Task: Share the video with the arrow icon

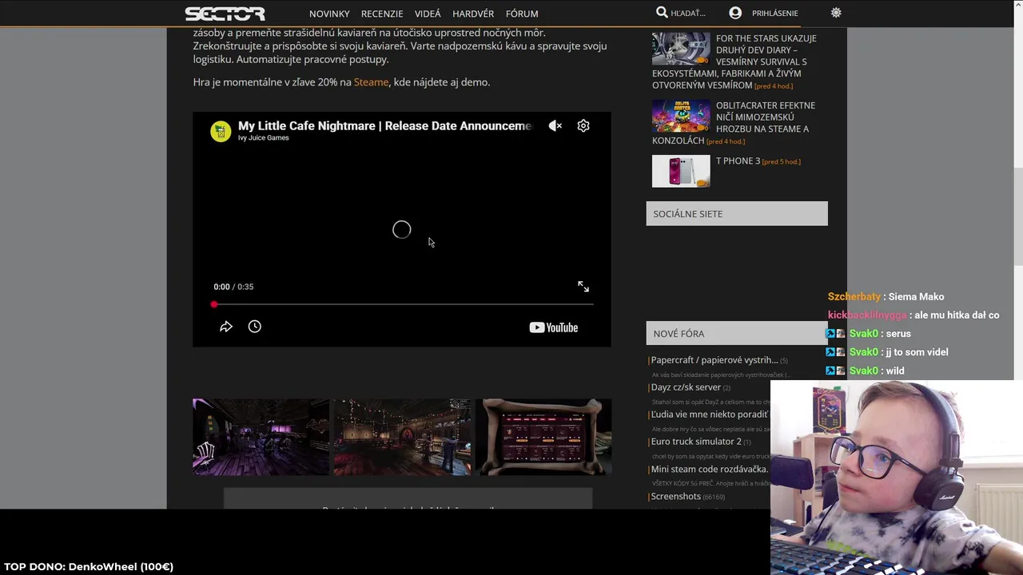Action: [x=226, y=327]
